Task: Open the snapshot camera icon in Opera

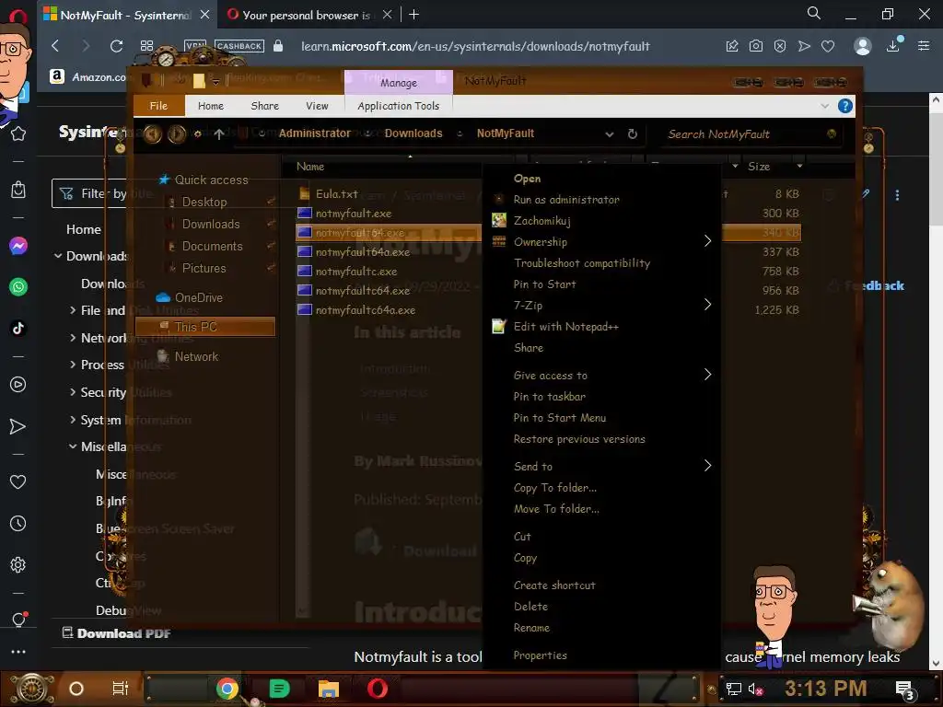Action: tap(756, 46)
